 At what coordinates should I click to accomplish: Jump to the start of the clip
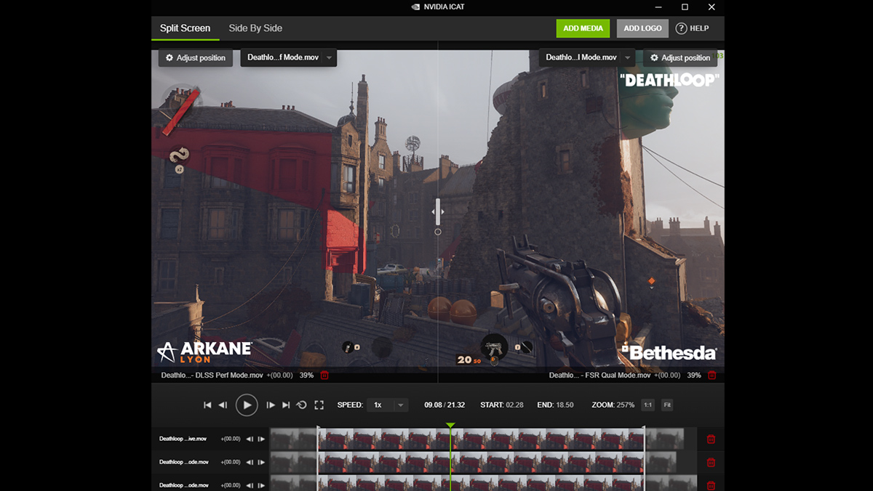pyautogui.click(x=207, y=405)
